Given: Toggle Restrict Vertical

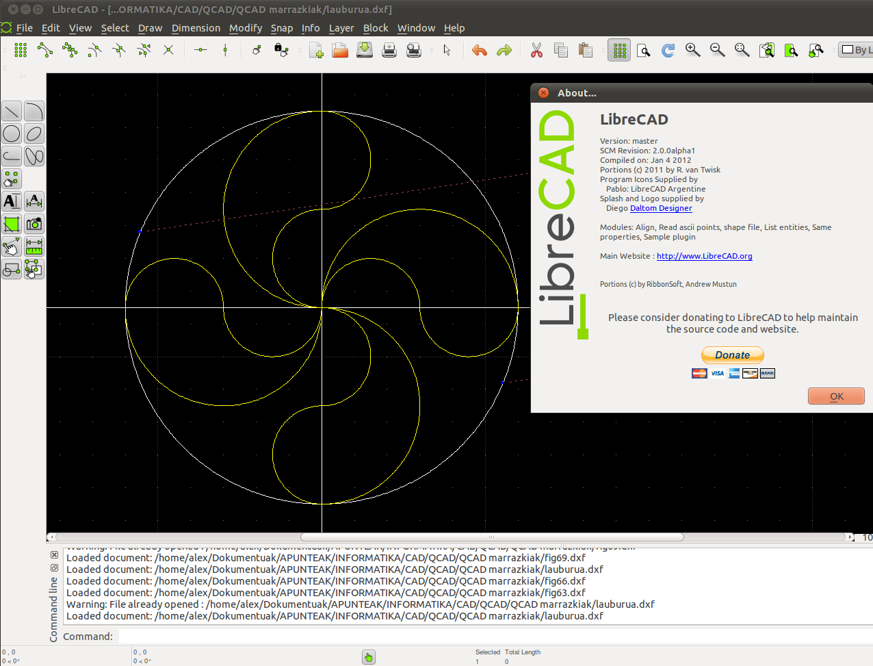Looking at the screenshot, I should coord(225,50).
